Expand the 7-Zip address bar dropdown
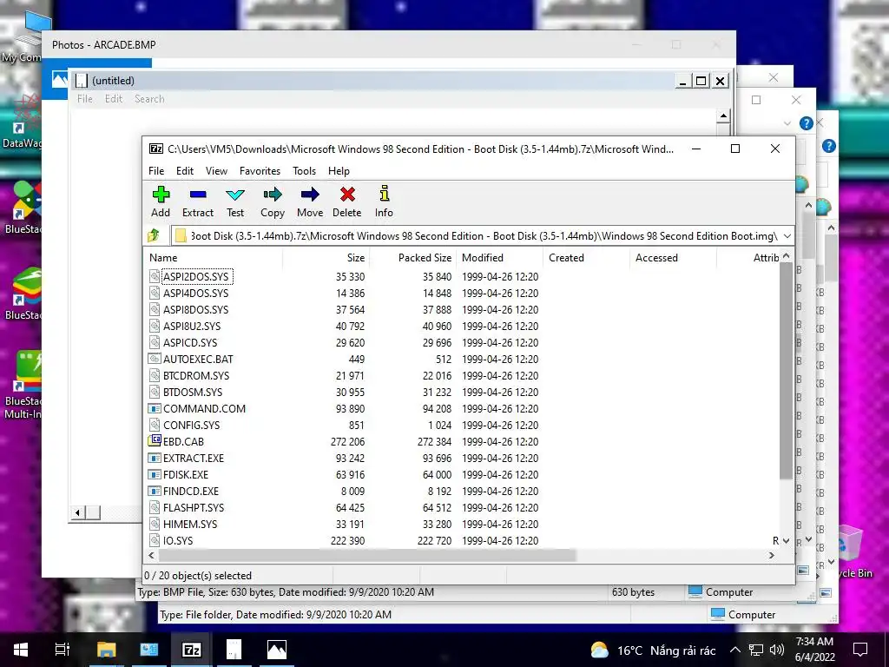 [787, 235]
